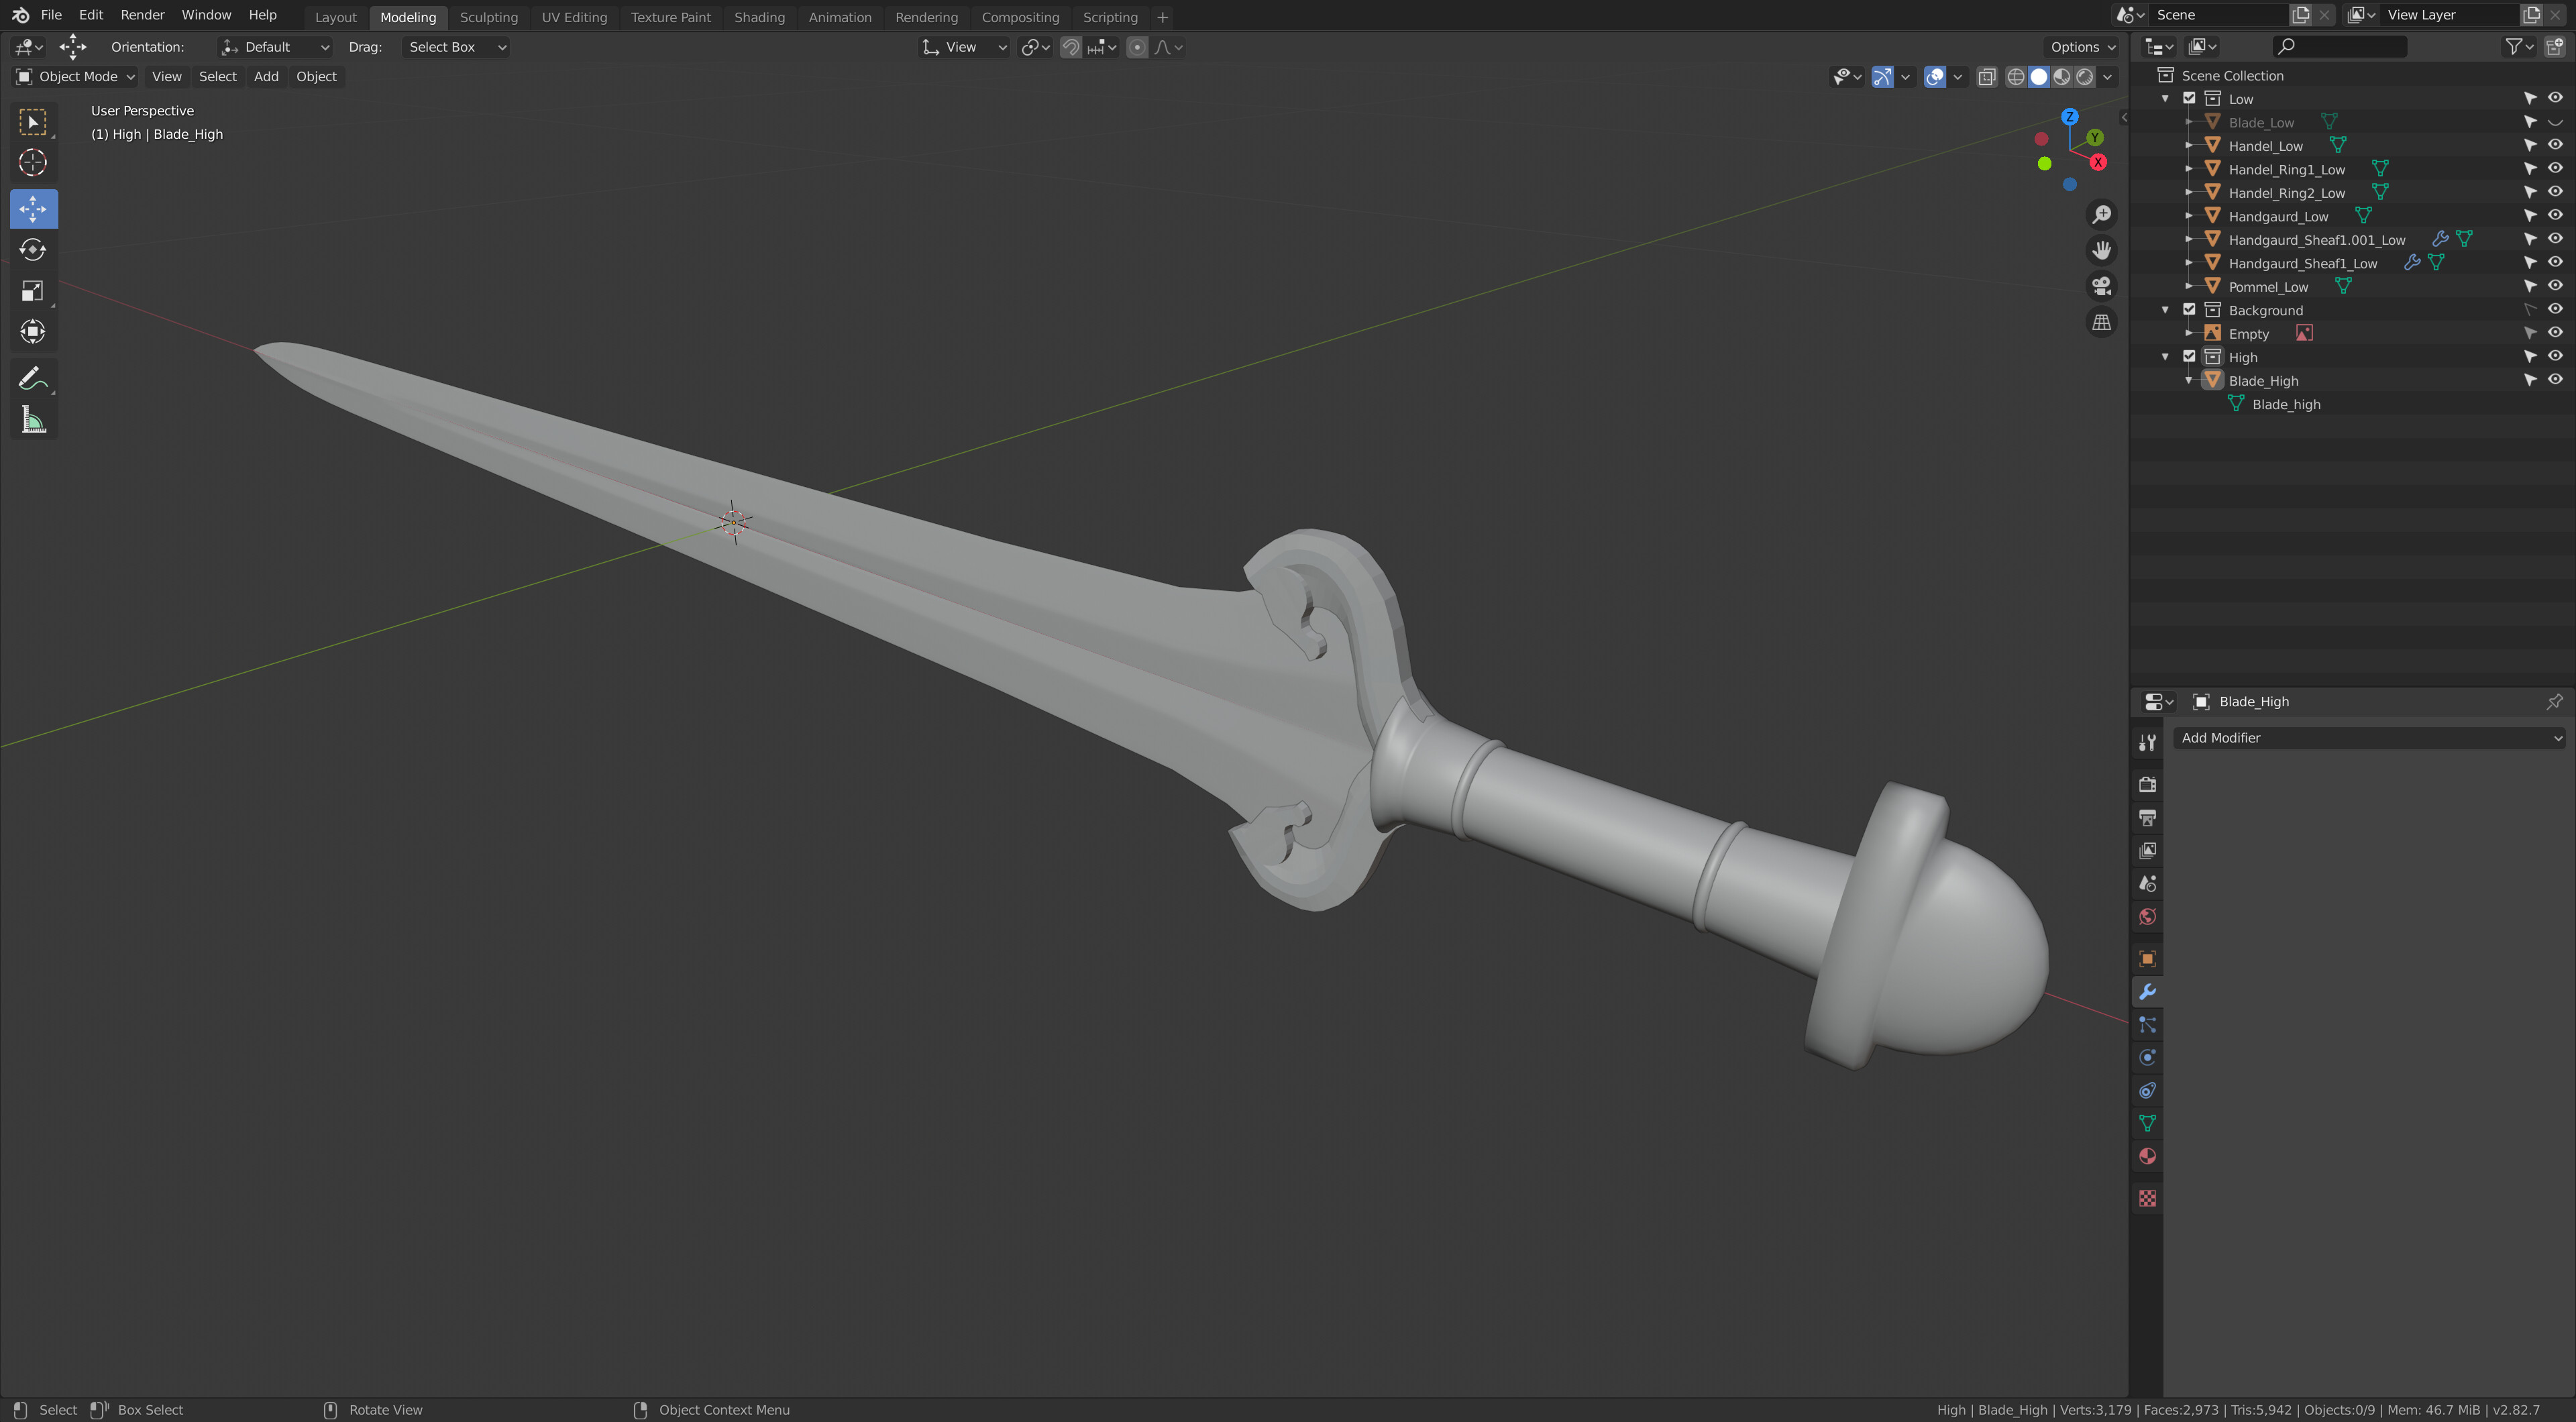Activate the Cursor tool

(33, 163)
